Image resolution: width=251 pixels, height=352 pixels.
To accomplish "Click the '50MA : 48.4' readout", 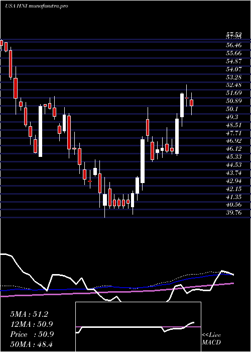I will tap(32, 344).
